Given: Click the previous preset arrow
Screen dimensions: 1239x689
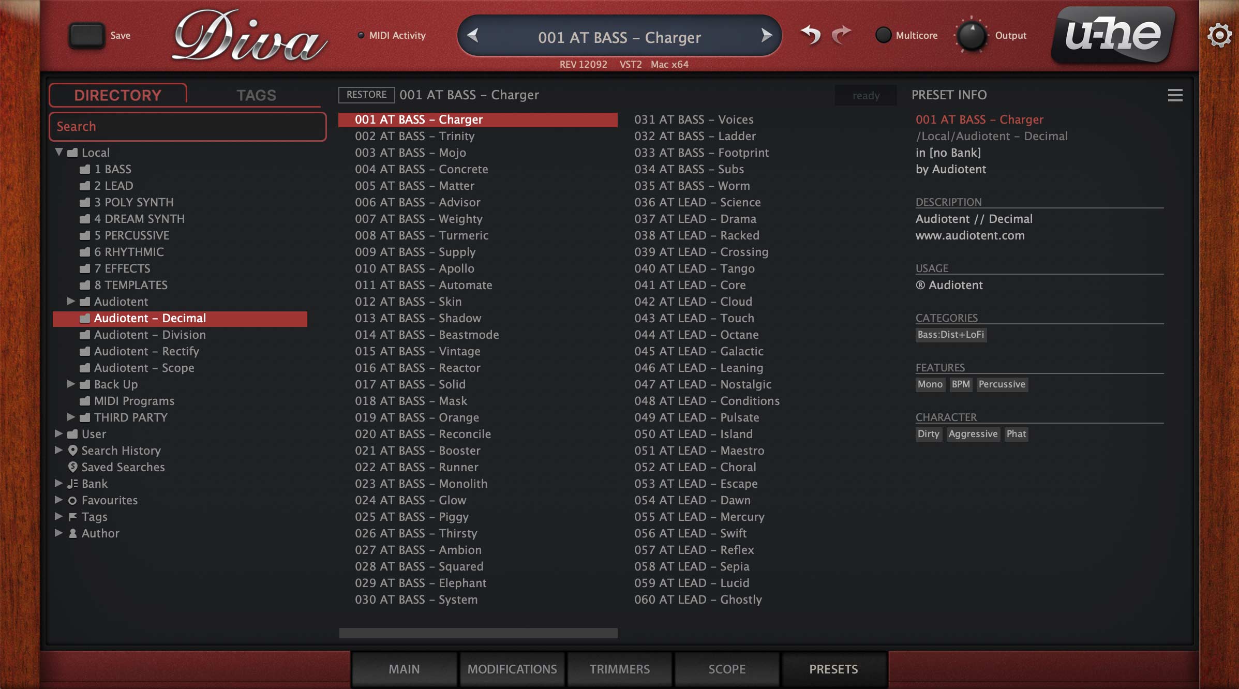Looking at the screenshot, I should click(x=472, y=36).
